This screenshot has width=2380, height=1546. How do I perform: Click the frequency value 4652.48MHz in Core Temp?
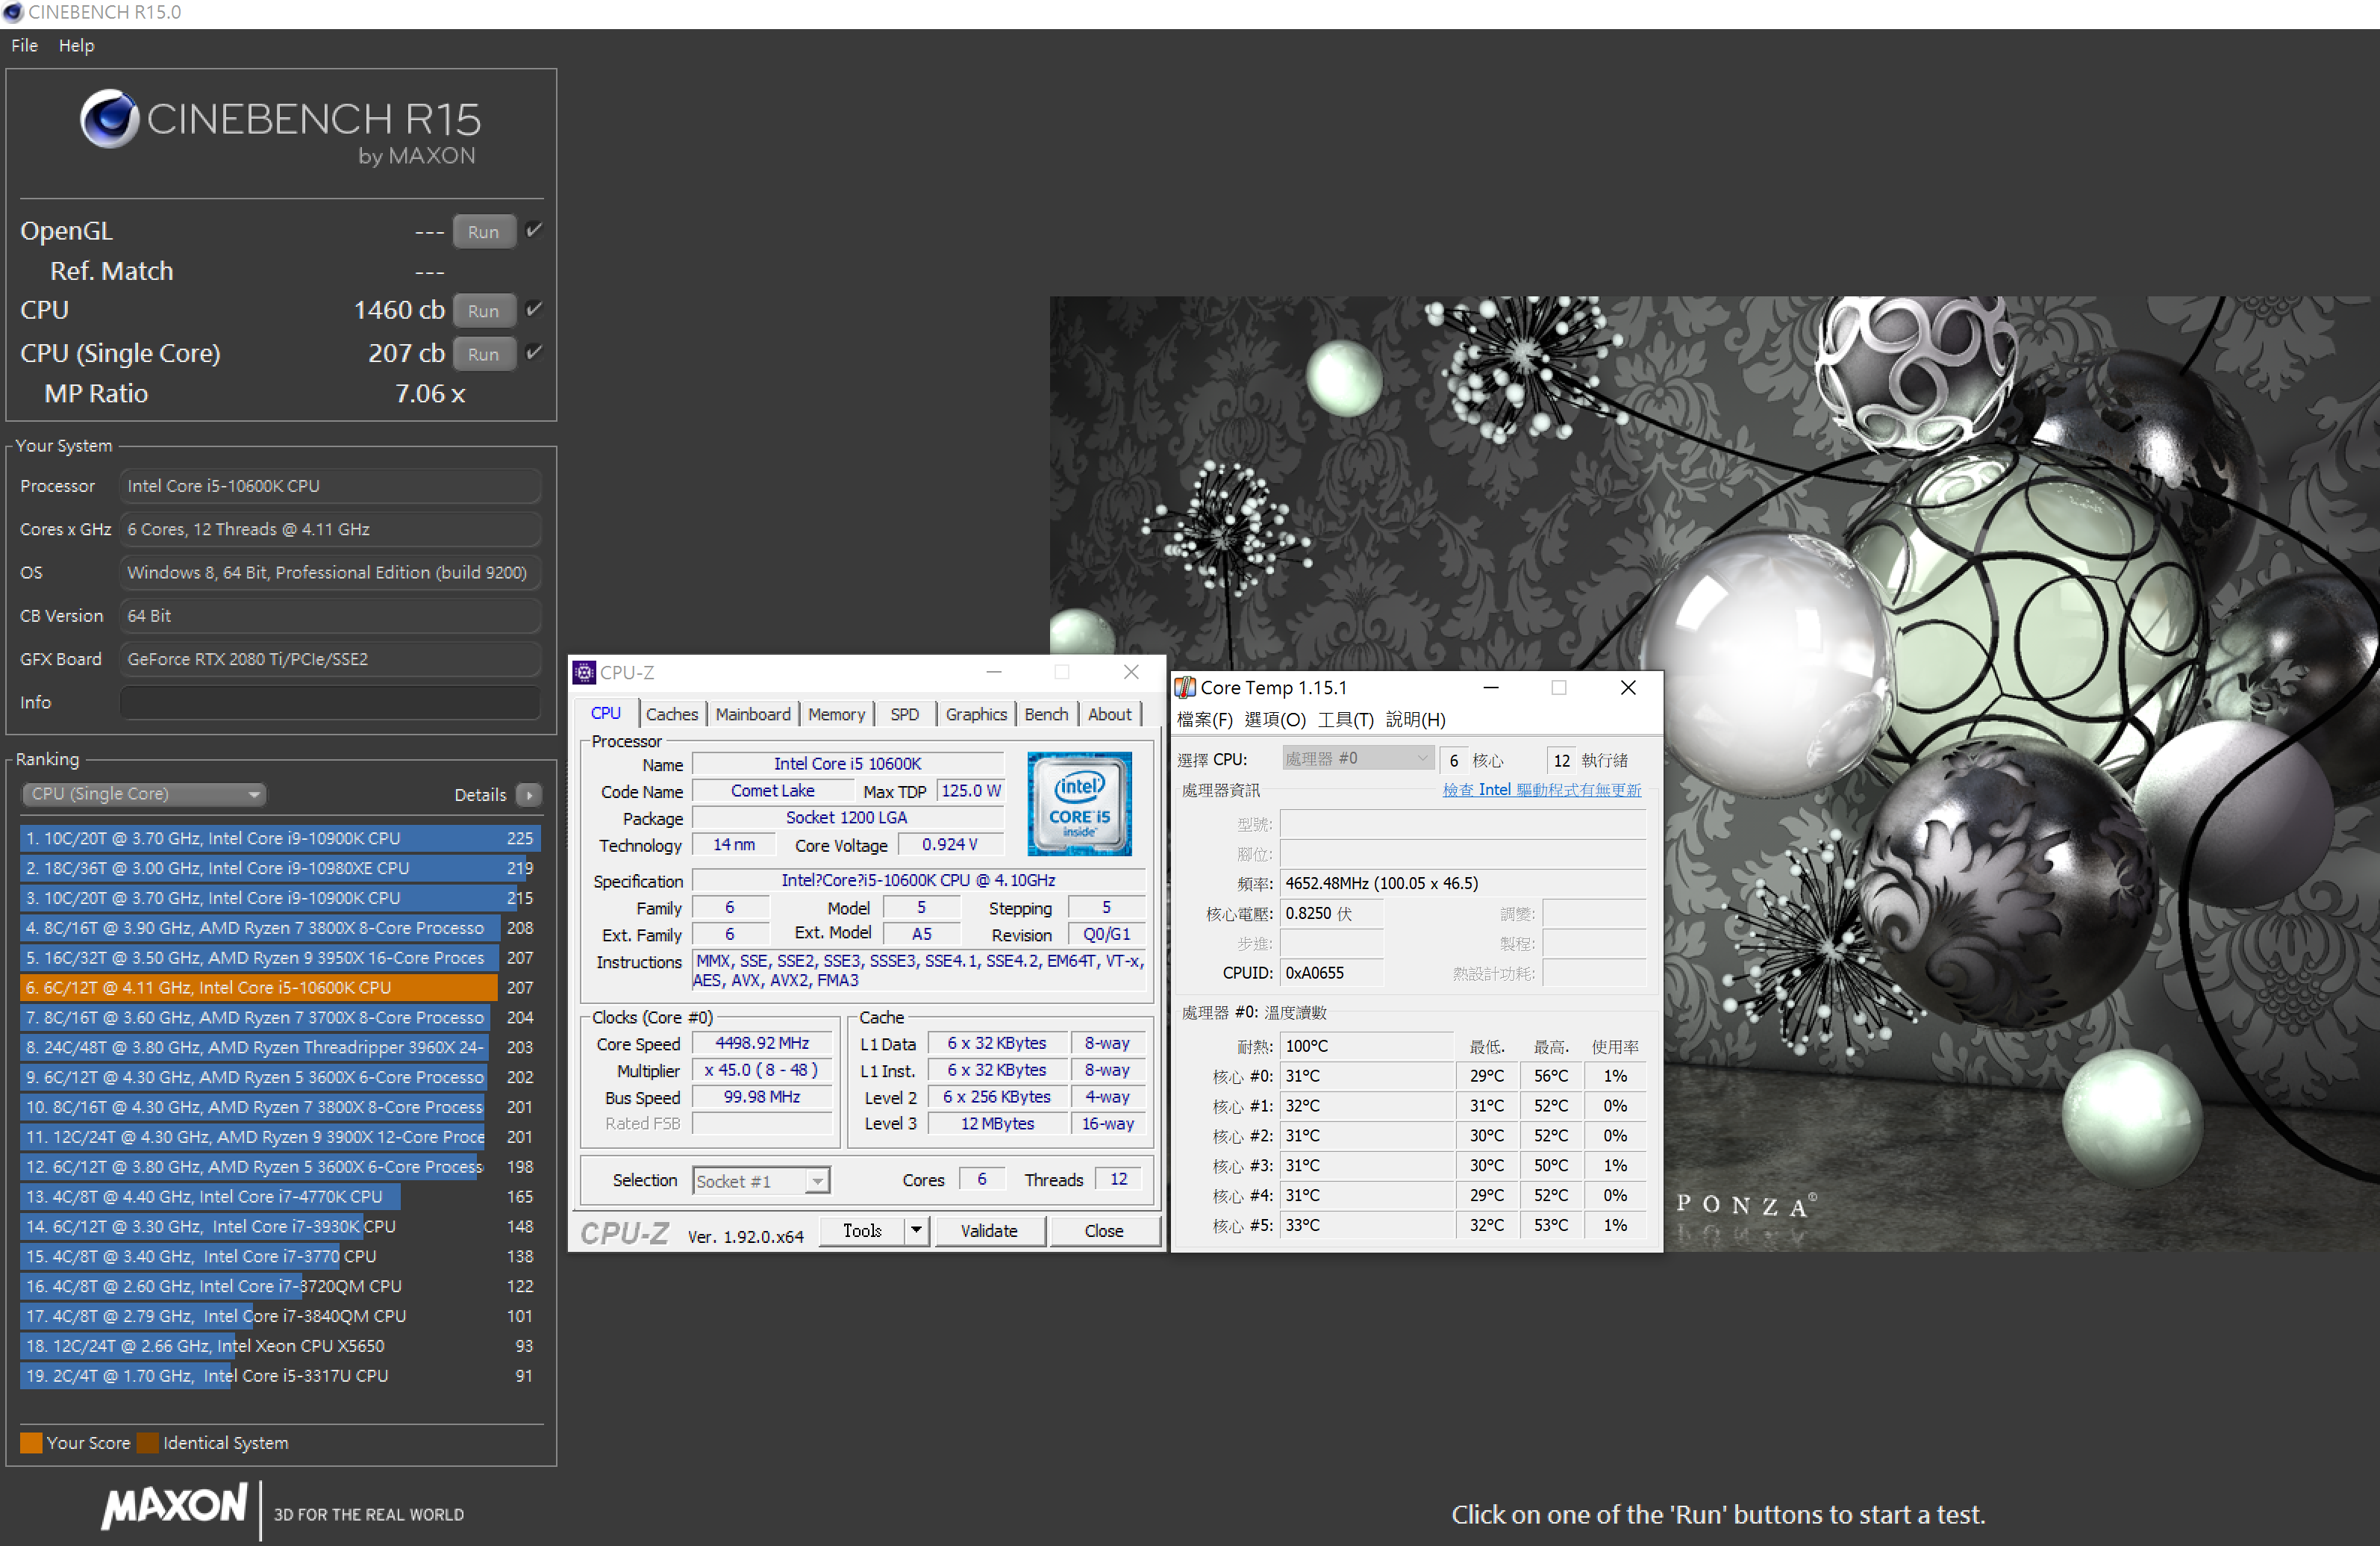pos(1463,883)
